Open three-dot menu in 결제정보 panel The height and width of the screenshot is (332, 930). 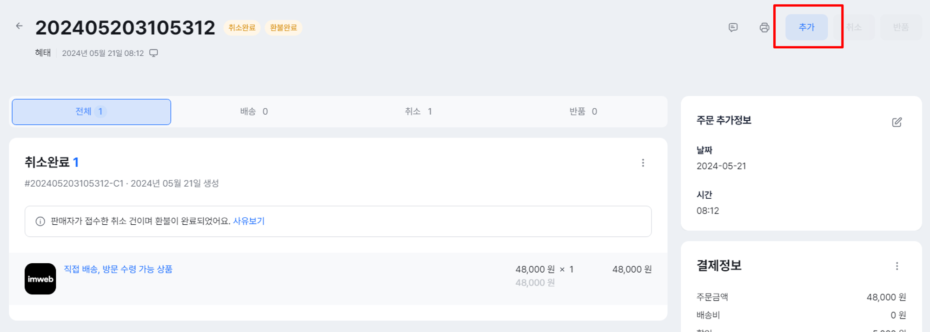[897, 266]
